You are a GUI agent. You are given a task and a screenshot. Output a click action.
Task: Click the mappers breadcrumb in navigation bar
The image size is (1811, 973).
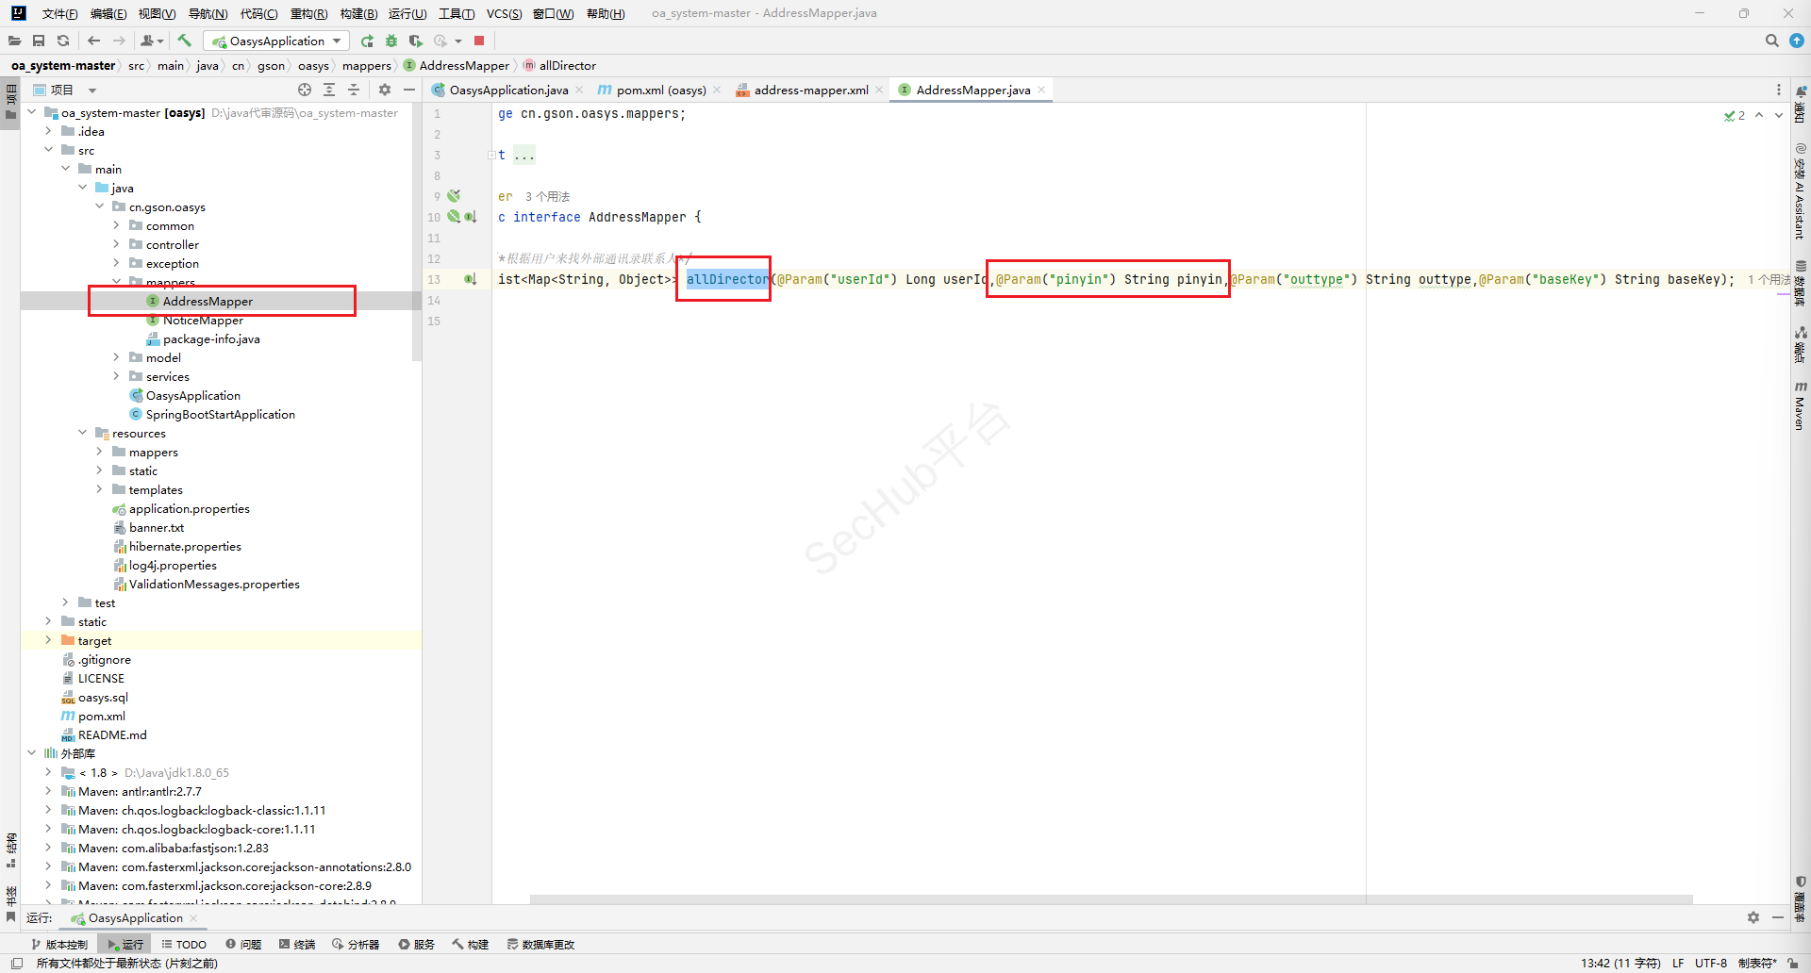[366, 65]
